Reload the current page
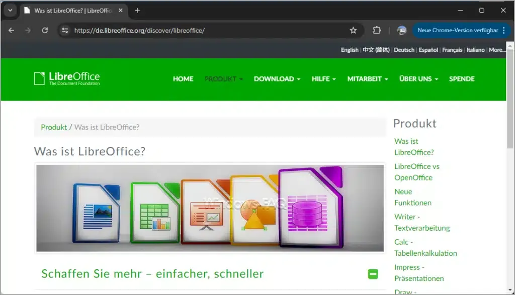Viewport: 515px width, 295px height. click(45, 30)
